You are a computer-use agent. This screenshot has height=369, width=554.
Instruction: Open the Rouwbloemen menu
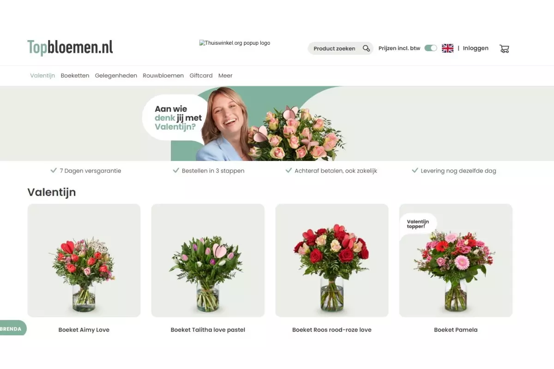(163, 76)
